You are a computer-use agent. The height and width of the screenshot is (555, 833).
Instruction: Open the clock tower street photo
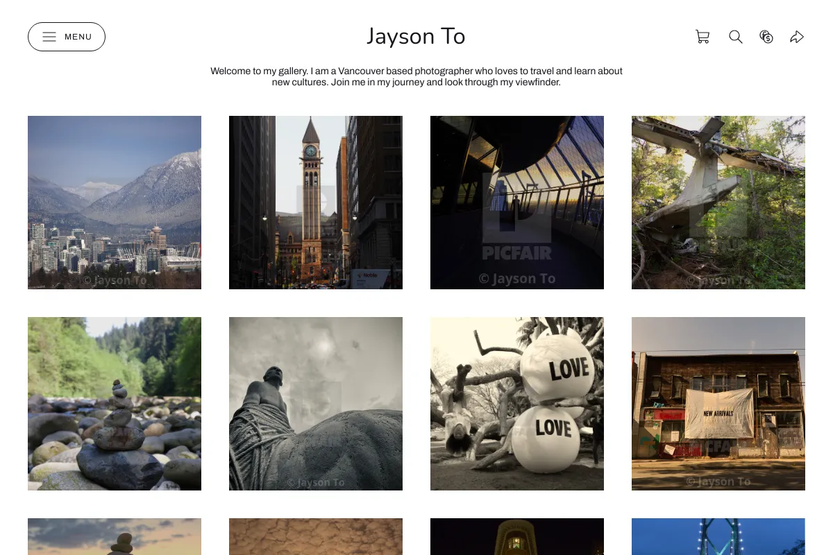point(316,203)
